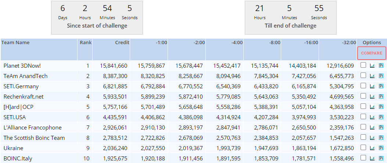Click the Credit column header
Screen dimensions: 387x163
tap(122, 43)
